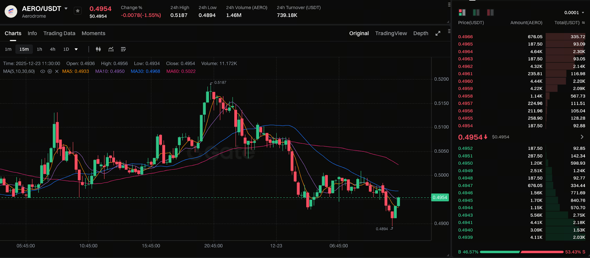Open the technical indicators icon
The image size is (590, 258).
pos(111,49)
